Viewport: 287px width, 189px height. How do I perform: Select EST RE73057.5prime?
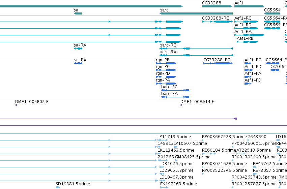tap(255, 174)
